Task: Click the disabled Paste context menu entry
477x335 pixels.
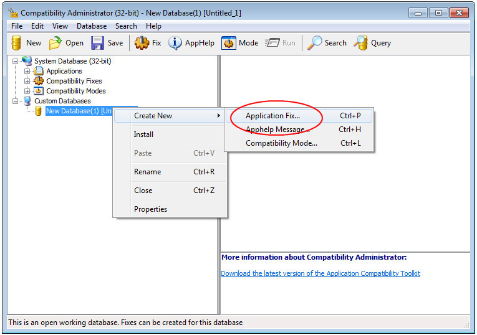Action: [x=170, y=153]
